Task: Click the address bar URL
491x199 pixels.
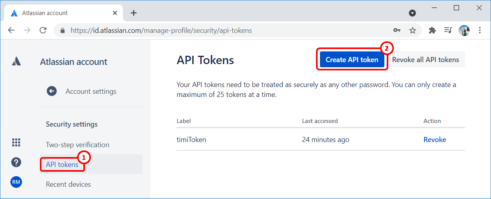Action: coord(161,30)
